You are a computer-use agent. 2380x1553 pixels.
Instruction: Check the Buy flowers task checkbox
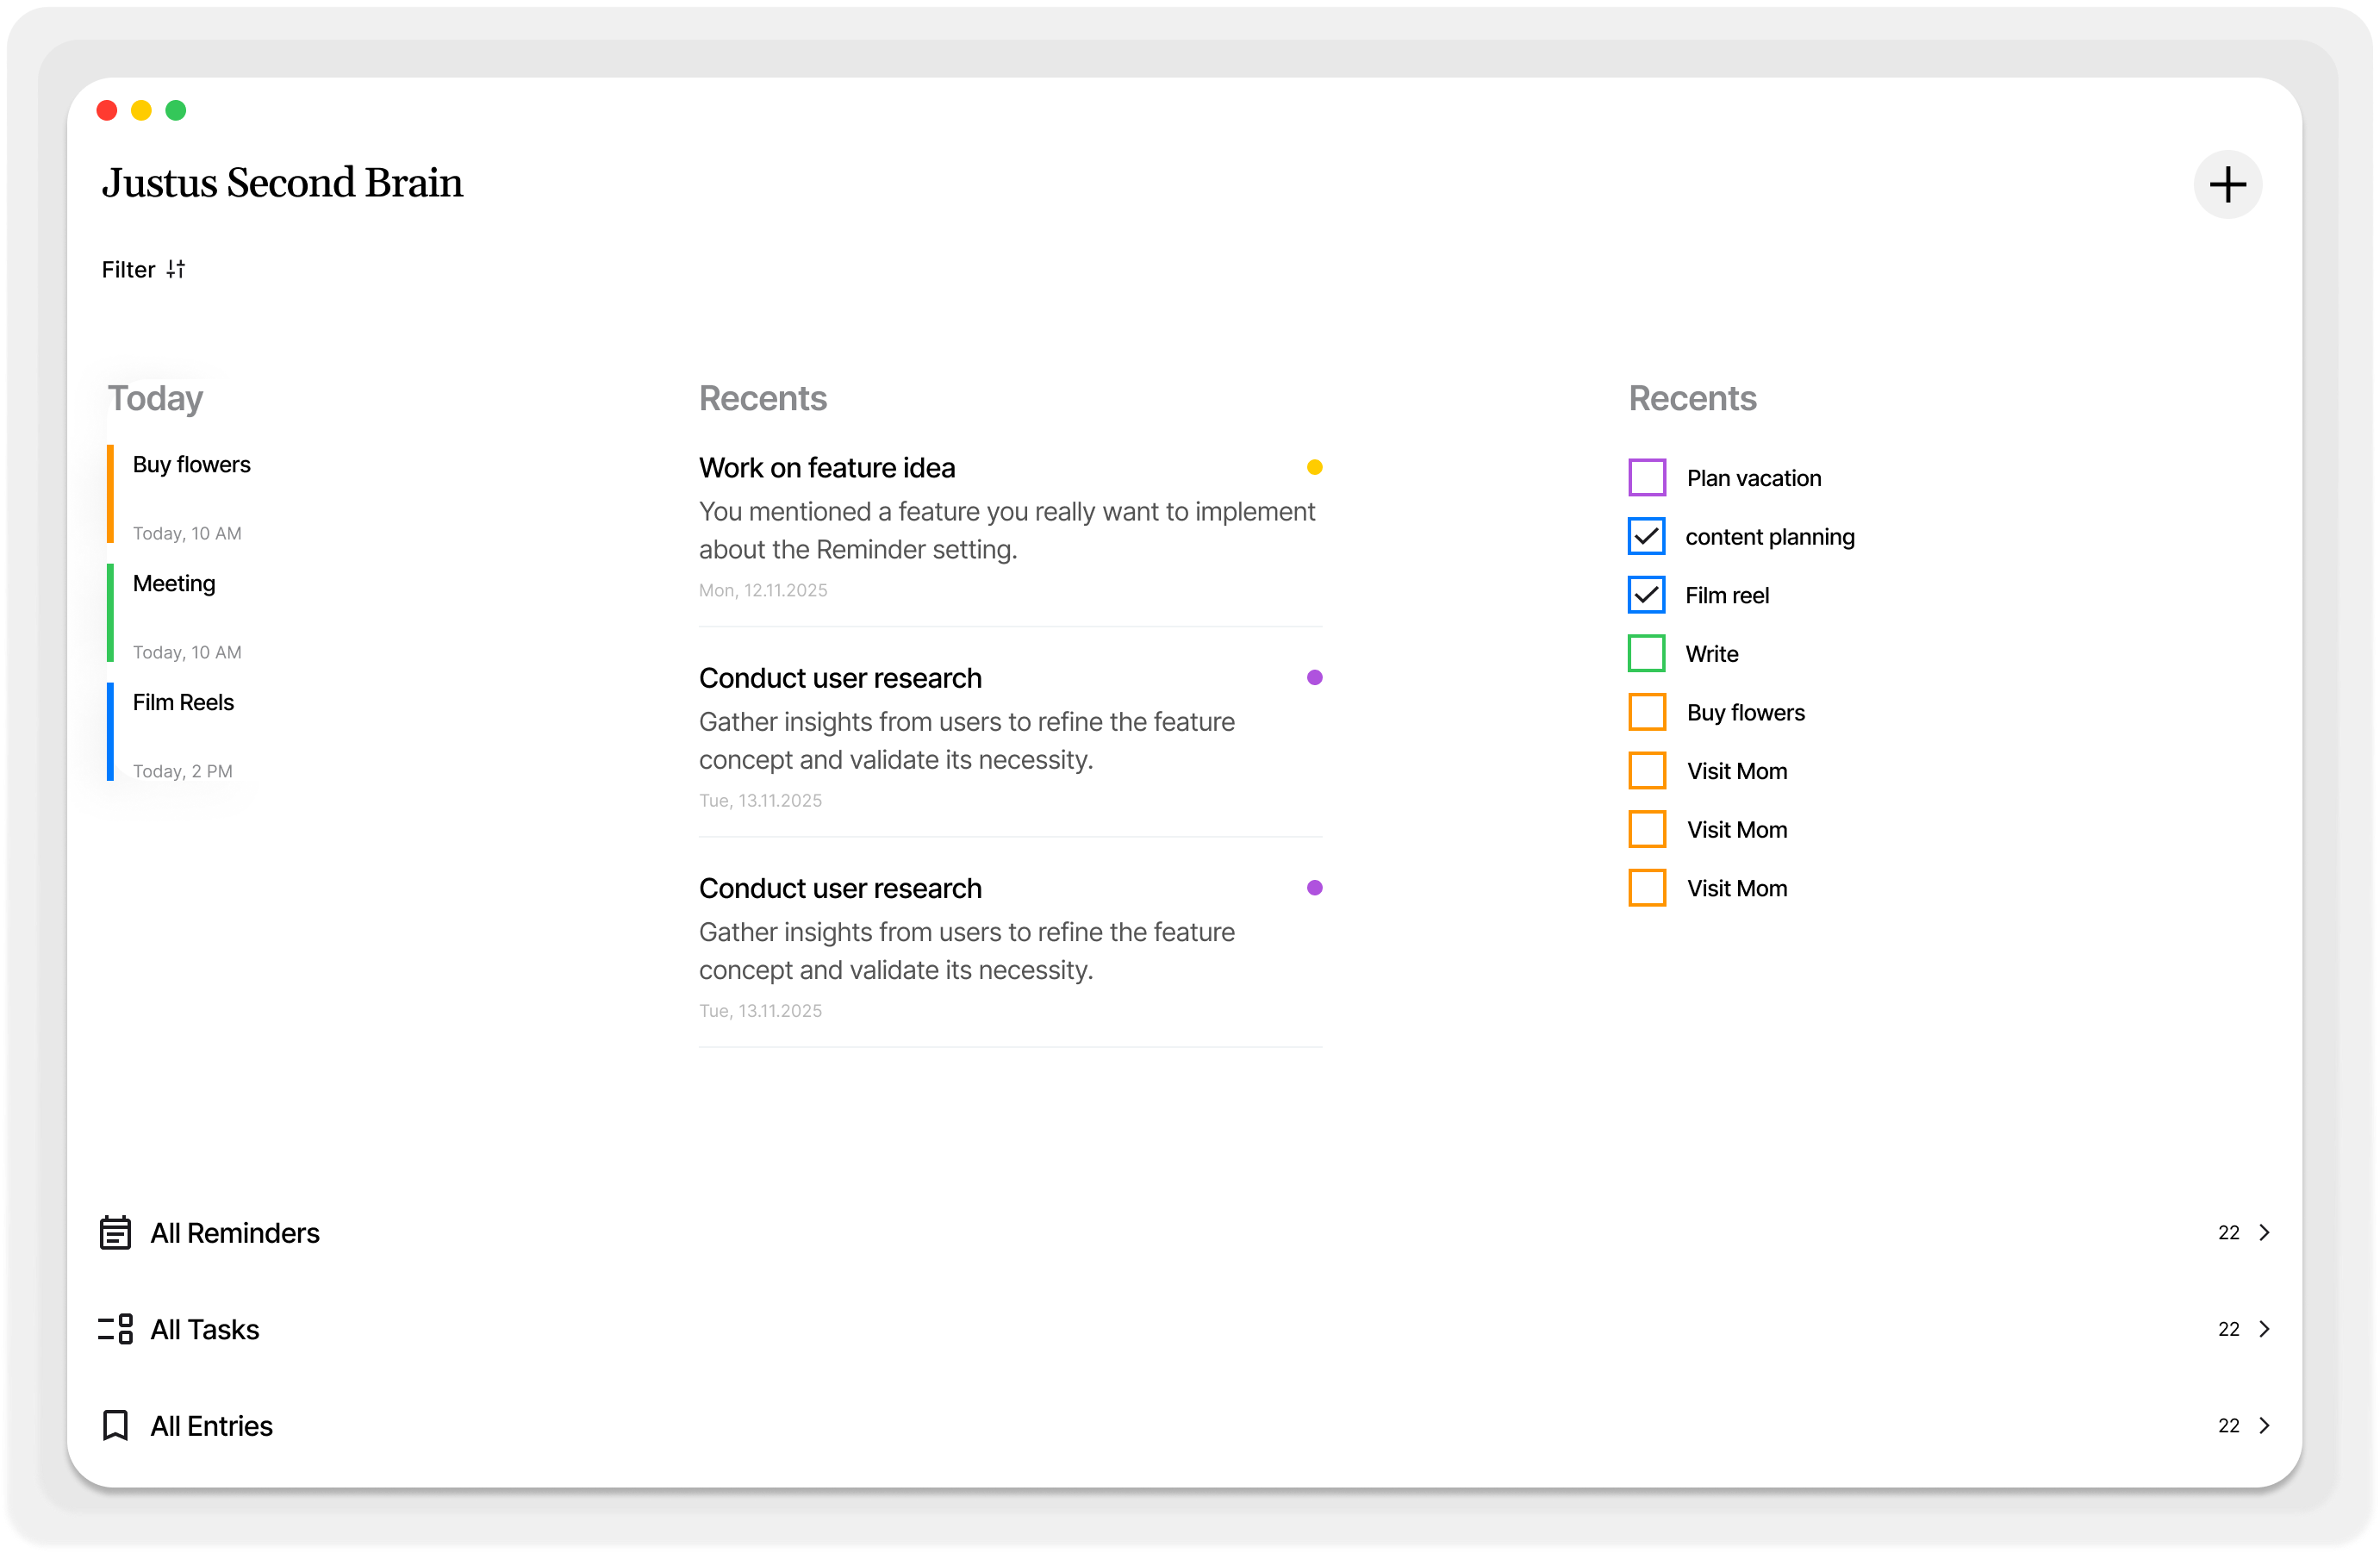pyautogui.click(x=1646, y=712)
